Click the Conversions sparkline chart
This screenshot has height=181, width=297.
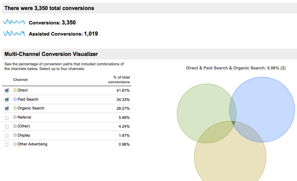click(14, 22)
